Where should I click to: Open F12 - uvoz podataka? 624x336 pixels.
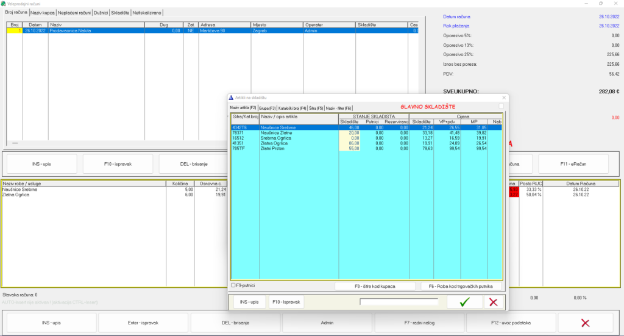point(511,323)
